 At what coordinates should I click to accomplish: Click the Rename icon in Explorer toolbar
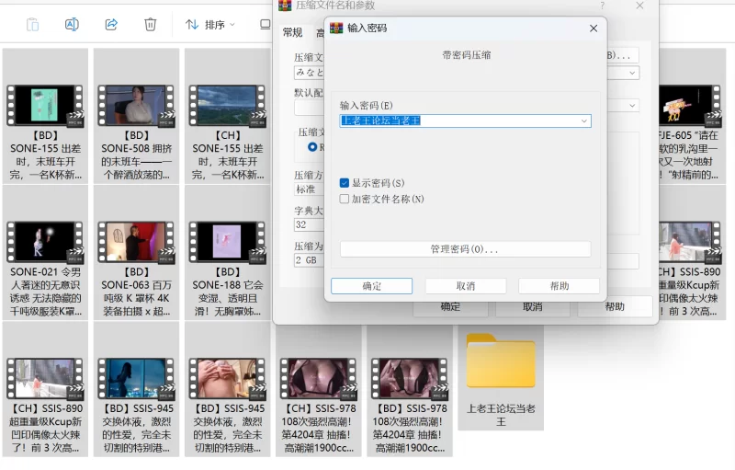point(72,24)
